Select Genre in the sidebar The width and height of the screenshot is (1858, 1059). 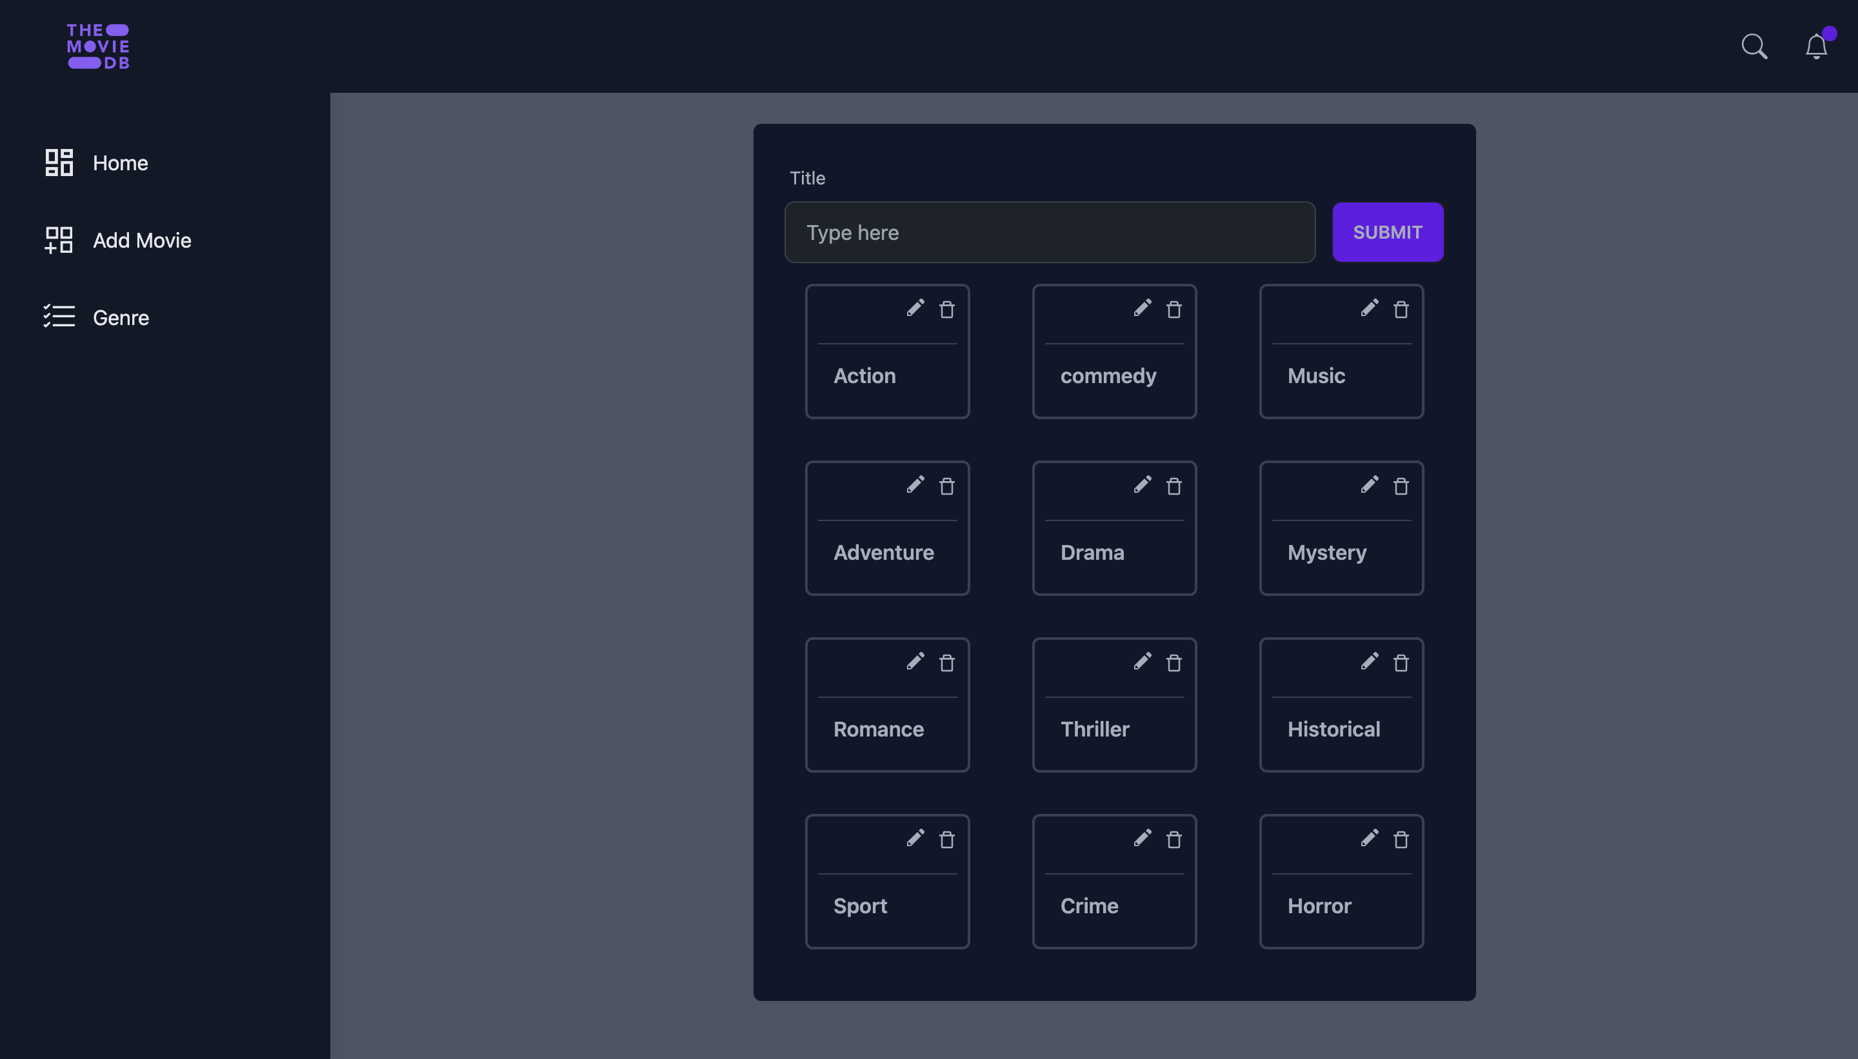(x=120, y=317)
